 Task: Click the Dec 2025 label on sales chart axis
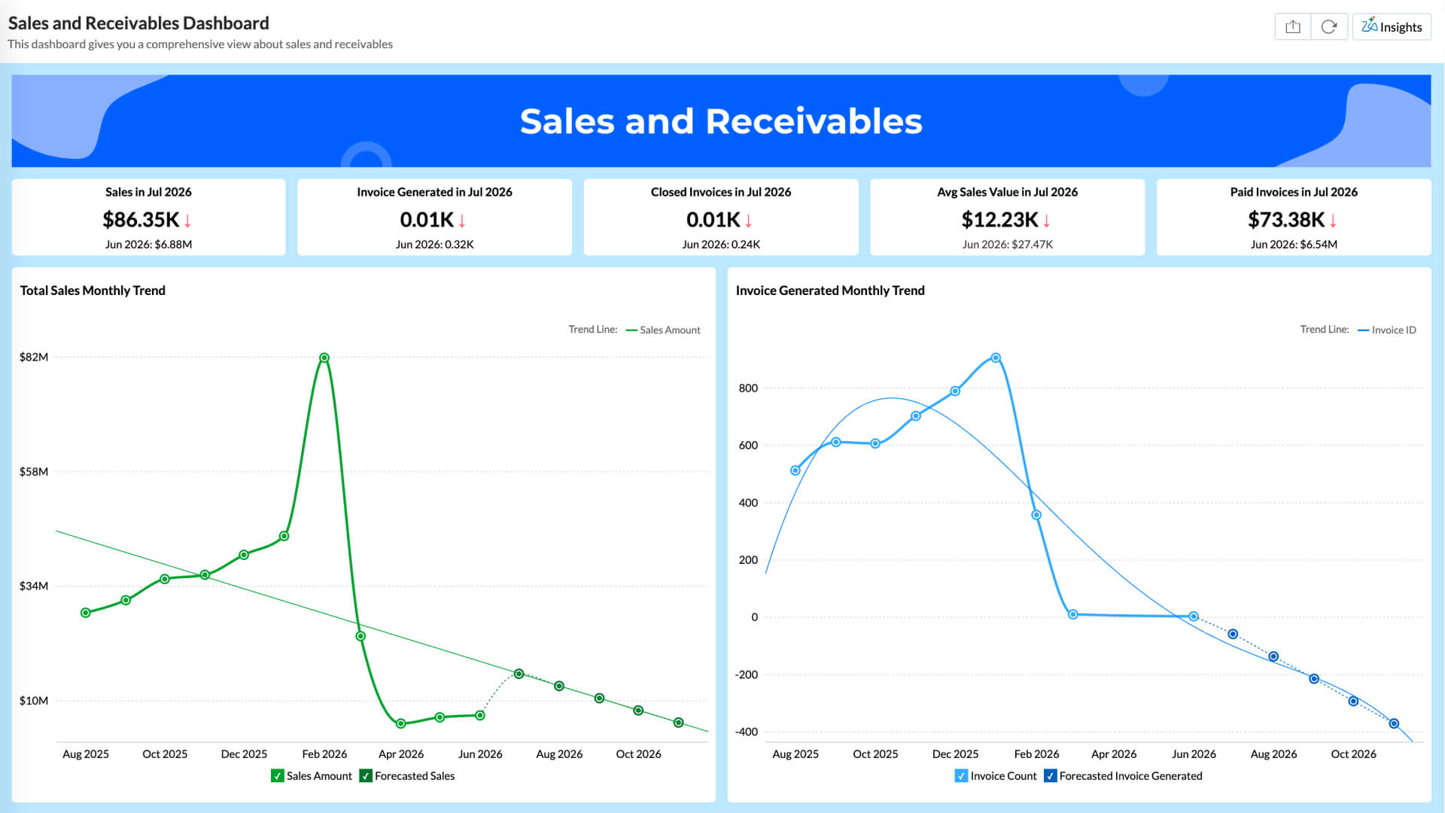tap(244, 754)
